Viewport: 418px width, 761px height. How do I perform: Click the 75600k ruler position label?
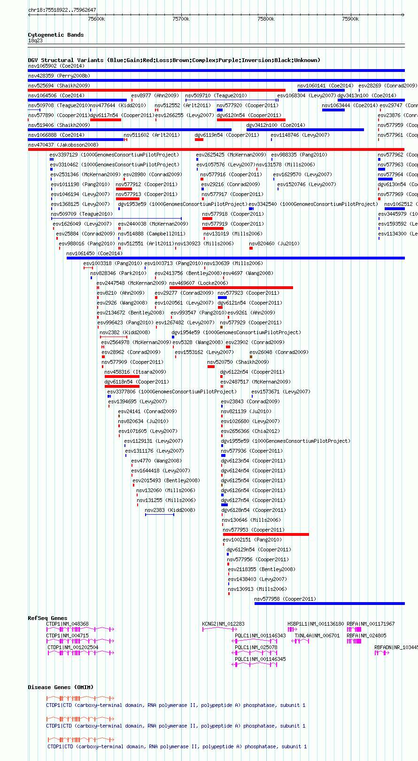pyautogui.click(x=96, y=19)
